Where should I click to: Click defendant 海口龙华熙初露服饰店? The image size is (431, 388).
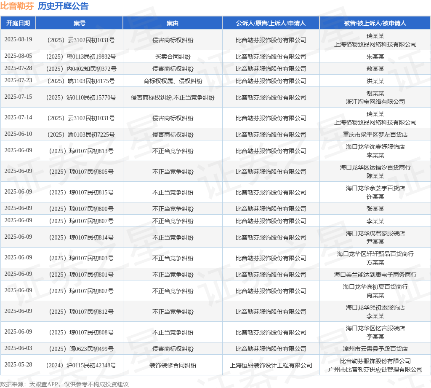click(x=375, y=307)
